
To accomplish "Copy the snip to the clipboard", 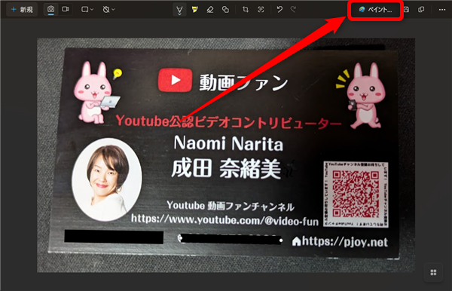I will click(x=421, y=10).
